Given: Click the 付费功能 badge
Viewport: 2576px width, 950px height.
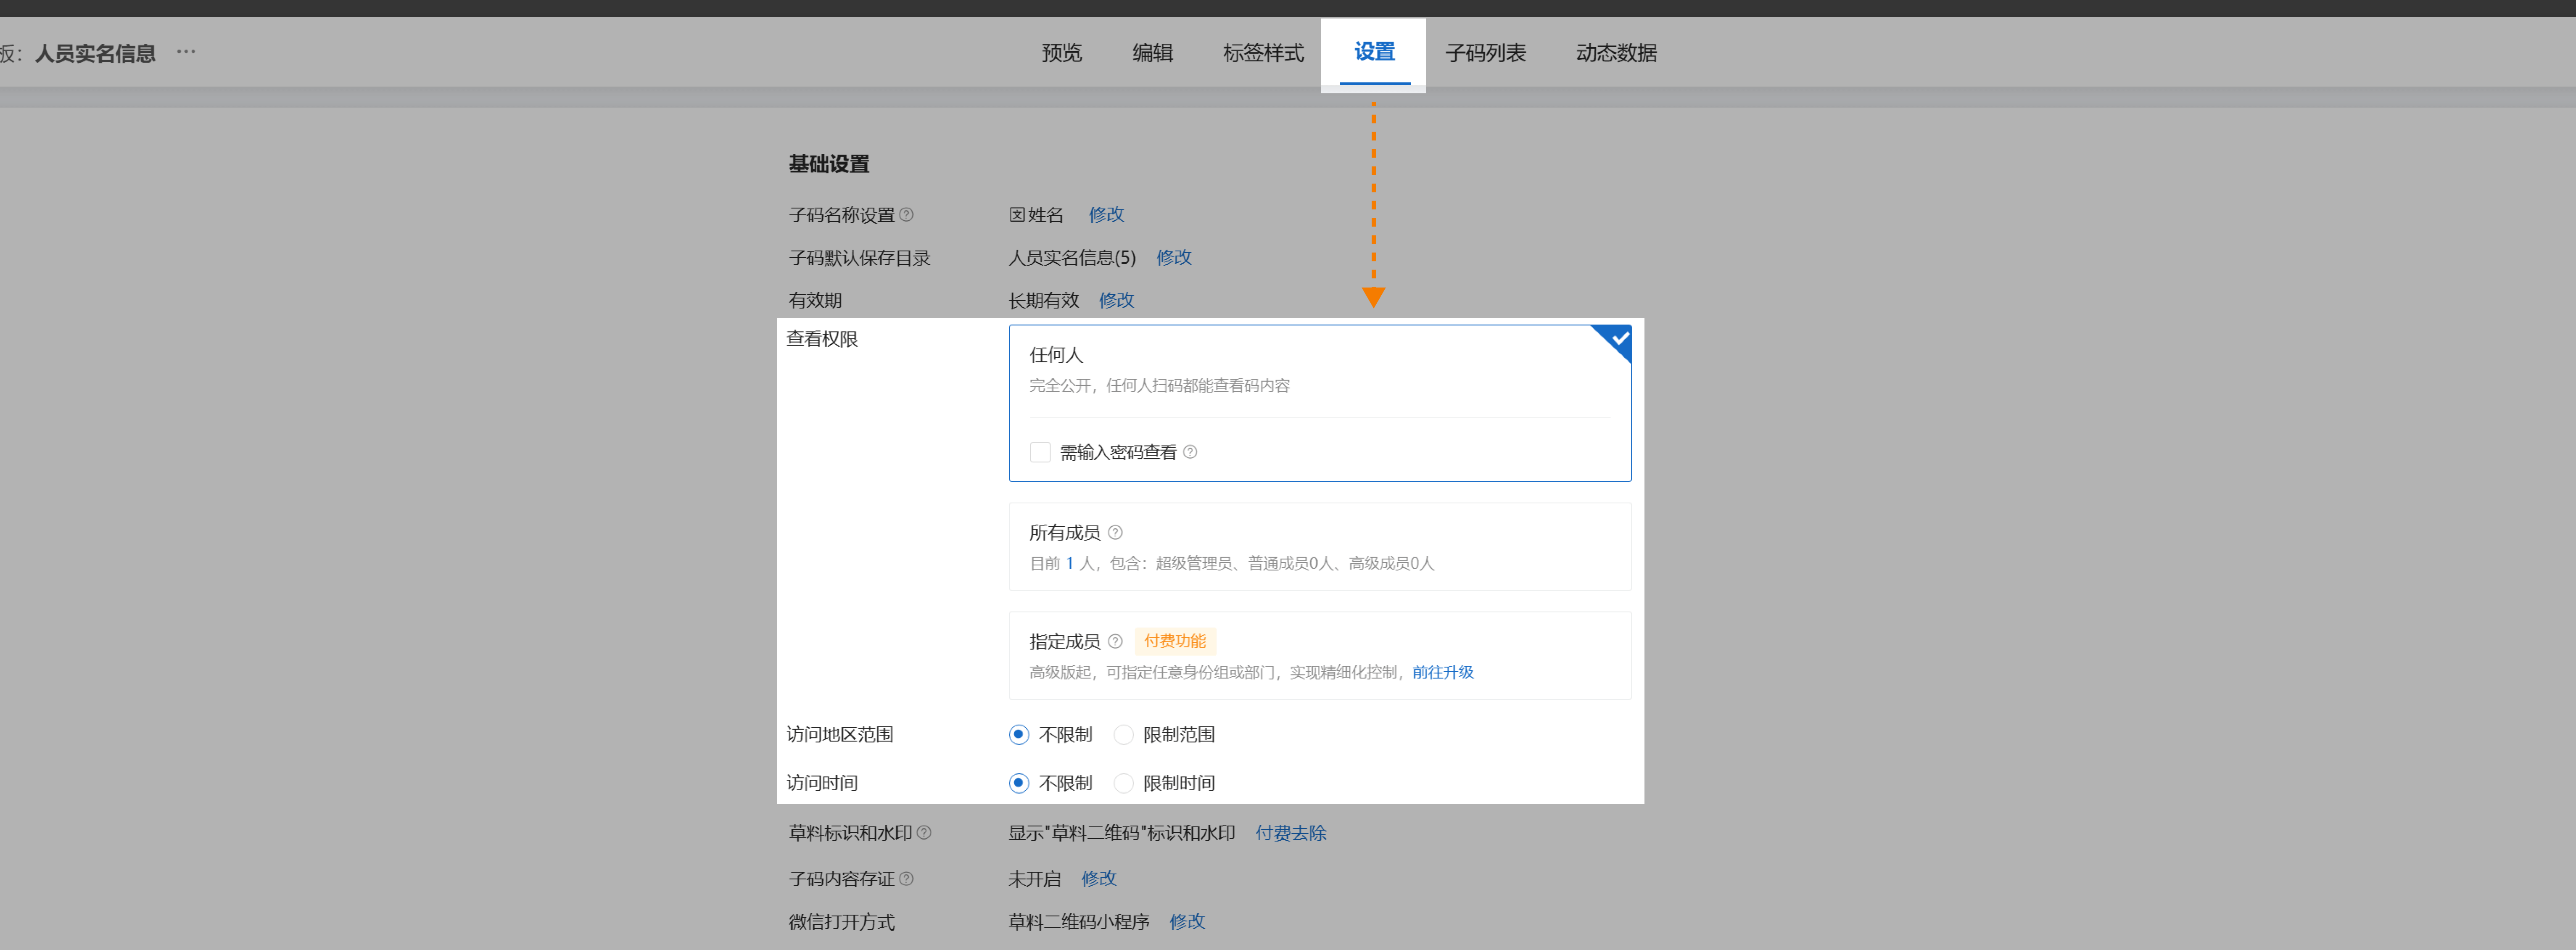Looking at the screenshot, I should (1174, 641).
